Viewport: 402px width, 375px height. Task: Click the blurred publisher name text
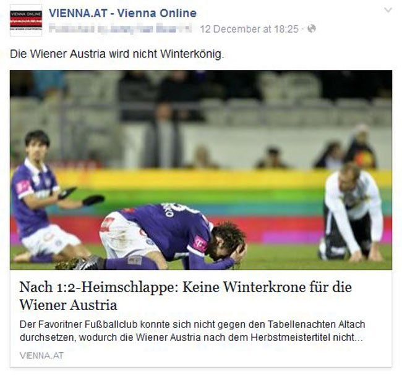(x=120, y=28)
